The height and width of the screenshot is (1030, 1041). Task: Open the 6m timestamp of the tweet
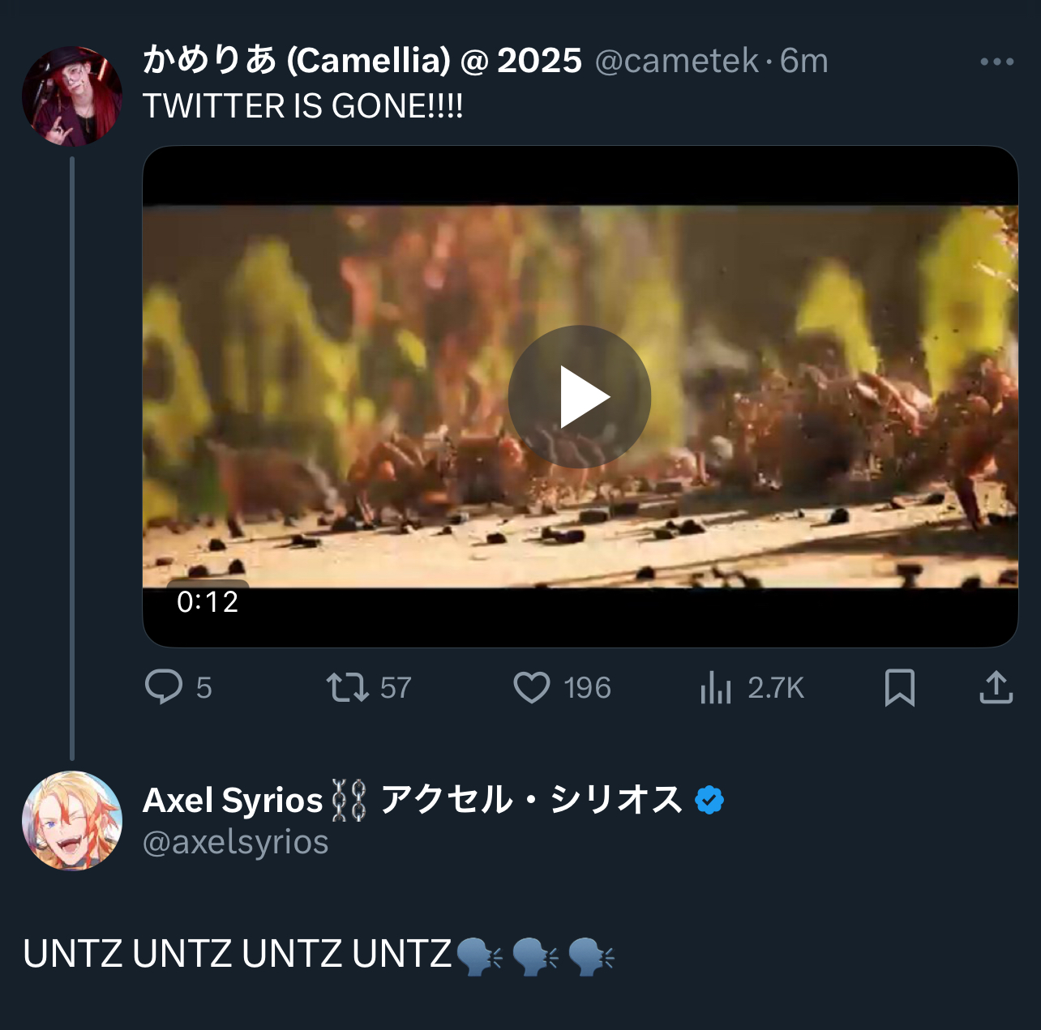[804, 62]
